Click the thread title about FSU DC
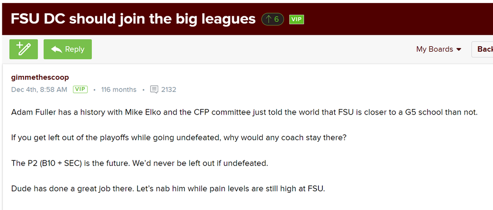Image resolution: width=493 pixels, height=210 pixels. (x=133, y=19)
